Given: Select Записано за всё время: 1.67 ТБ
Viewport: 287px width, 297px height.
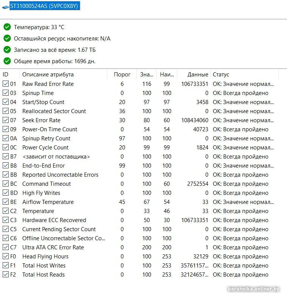Looking at the screenshot, I should coord(55,50).
